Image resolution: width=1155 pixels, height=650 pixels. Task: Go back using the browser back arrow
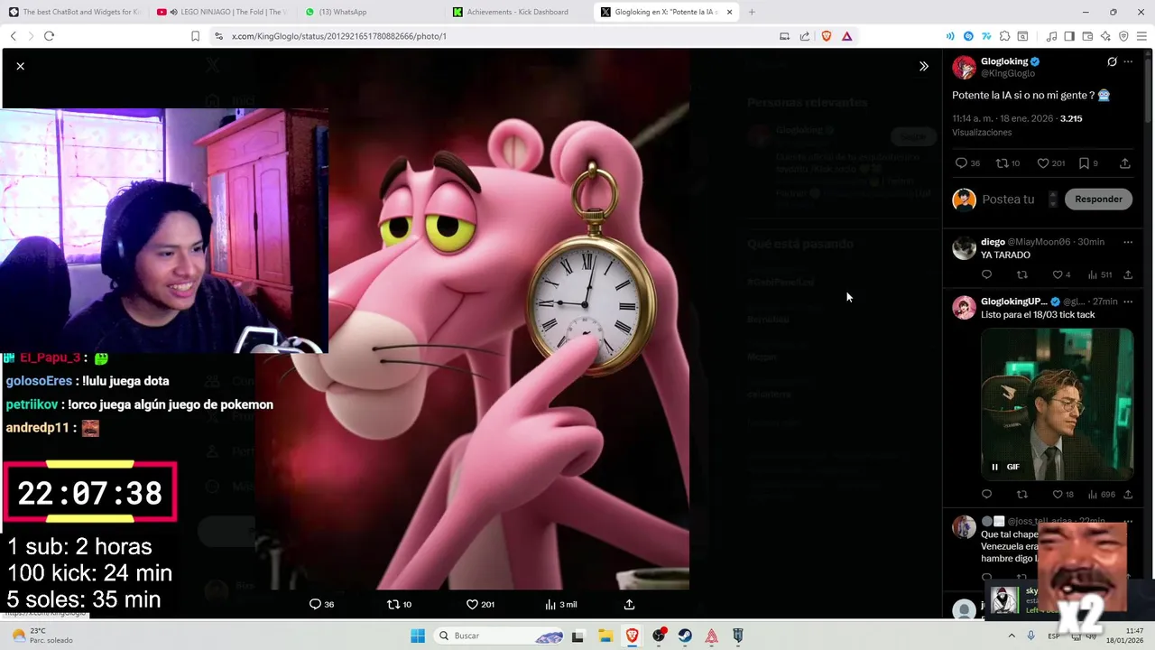13,36
